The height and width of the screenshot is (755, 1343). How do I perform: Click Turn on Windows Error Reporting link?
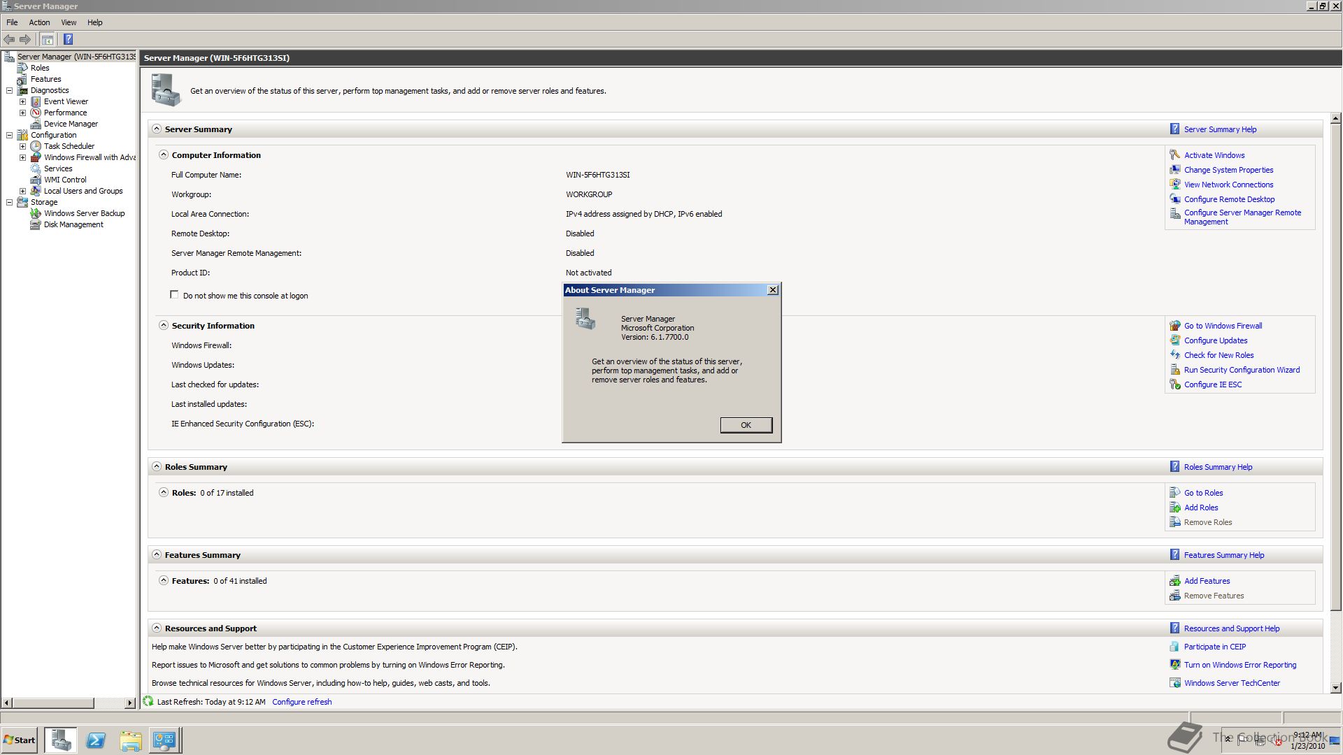[1240, 665]
